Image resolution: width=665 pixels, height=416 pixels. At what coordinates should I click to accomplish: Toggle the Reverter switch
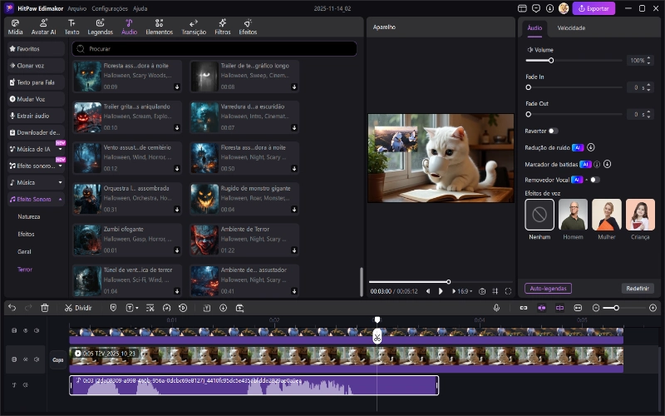coord(553,131)
